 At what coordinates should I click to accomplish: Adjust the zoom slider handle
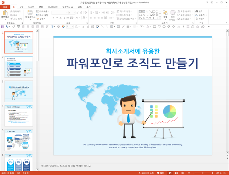[x=203, y=173]
